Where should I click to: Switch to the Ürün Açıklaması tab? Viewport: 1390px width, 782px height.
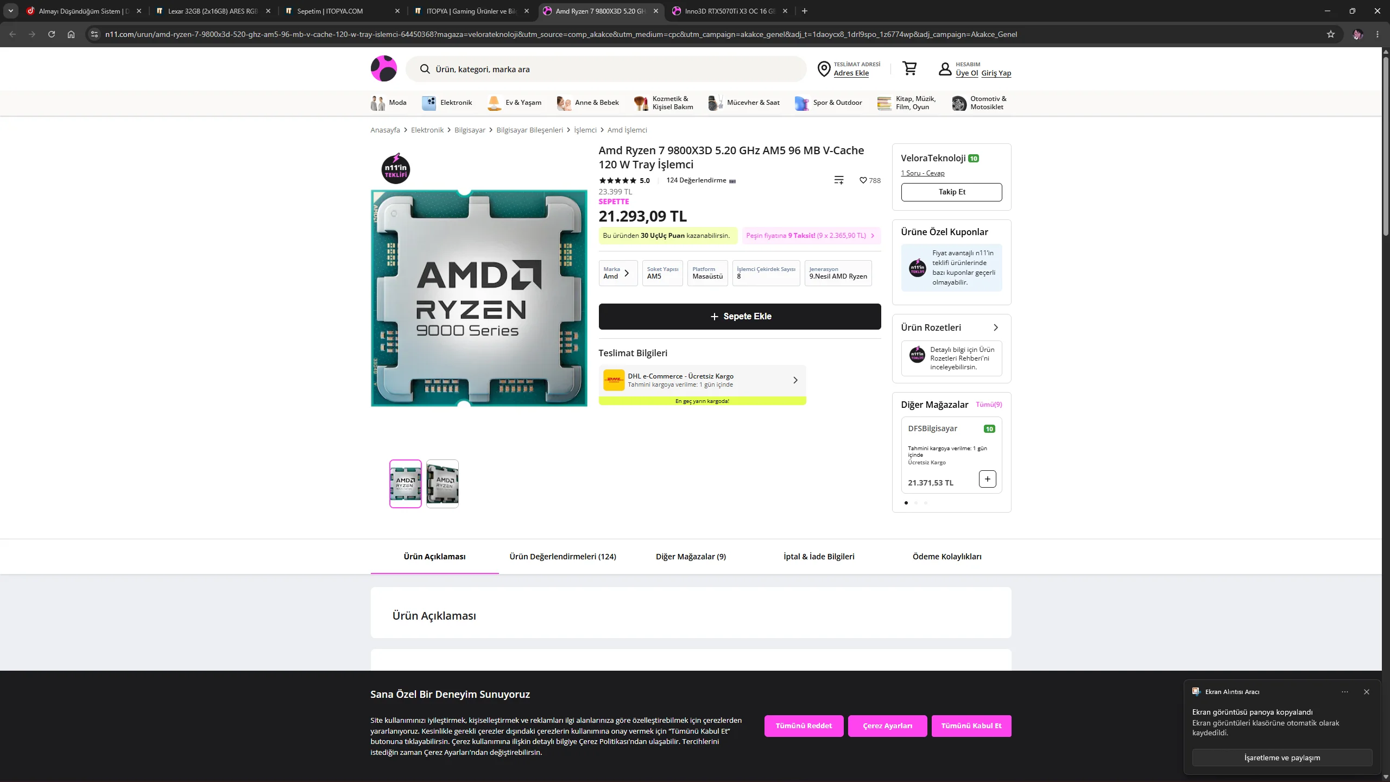[434, 557]
